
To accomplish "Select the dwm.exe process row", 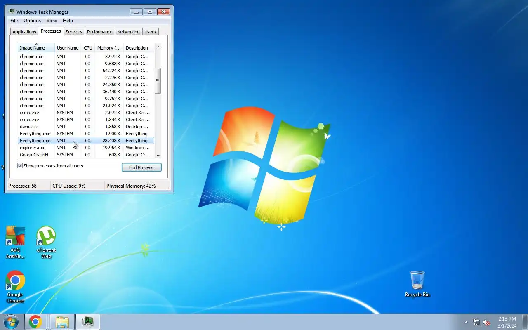I will (86, 127).
